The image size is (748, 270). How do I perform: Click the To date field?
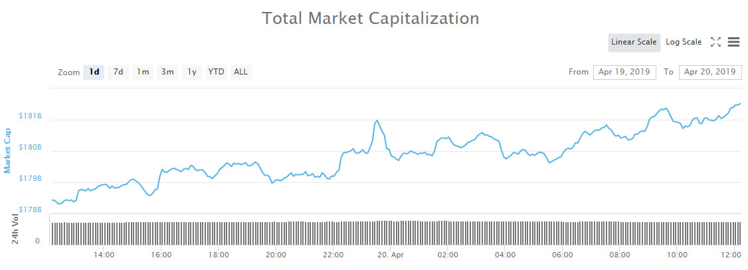point(710,72)
